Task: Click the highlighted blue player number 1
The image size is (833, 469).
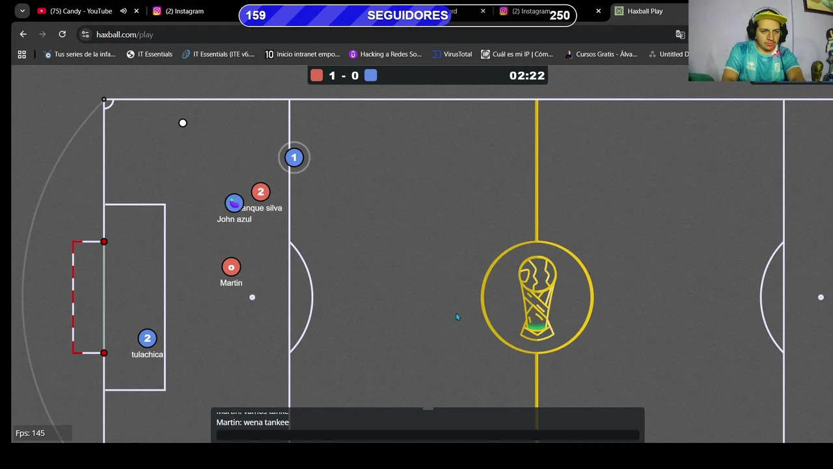Action: click(x=294, y=157)
